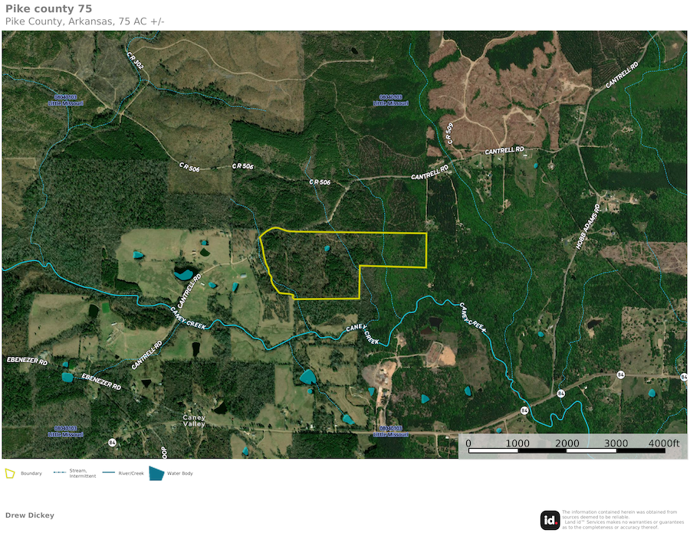Screen dimensions: 690x533
Task: Click the yellow Boundary legend icon
Action: pos(10,473)
